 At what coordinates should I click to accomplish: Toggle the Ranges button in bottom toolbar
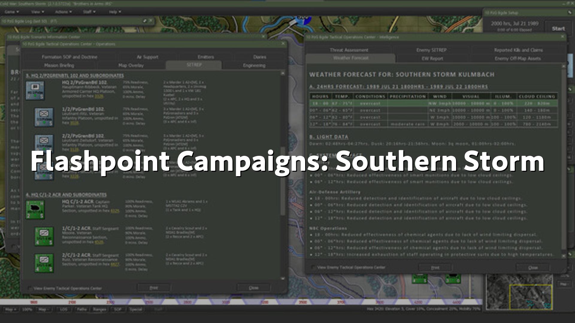pos(99,309)
